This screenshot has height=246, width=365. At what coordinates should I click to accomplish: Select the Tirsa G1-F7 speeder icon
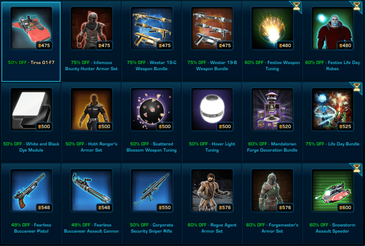pos(31,28)
